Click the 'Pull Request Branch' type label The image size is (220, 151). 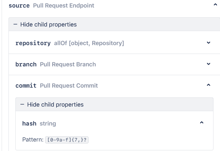pos(68,64)
